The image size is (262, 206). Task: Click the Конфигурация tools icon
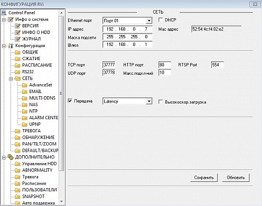pos(10,45)
